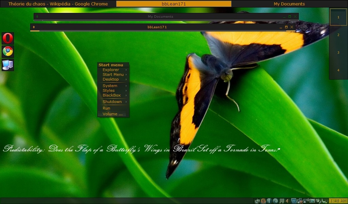Select Run from the Start menu
The height and width of the screenshot is (204, 348).
tap(113, 108)
